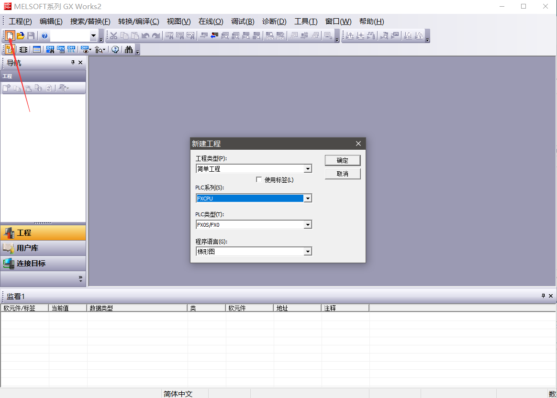Click the Dev grid device list icon
This screenshot has width=557, height=398.
(61, 49)
